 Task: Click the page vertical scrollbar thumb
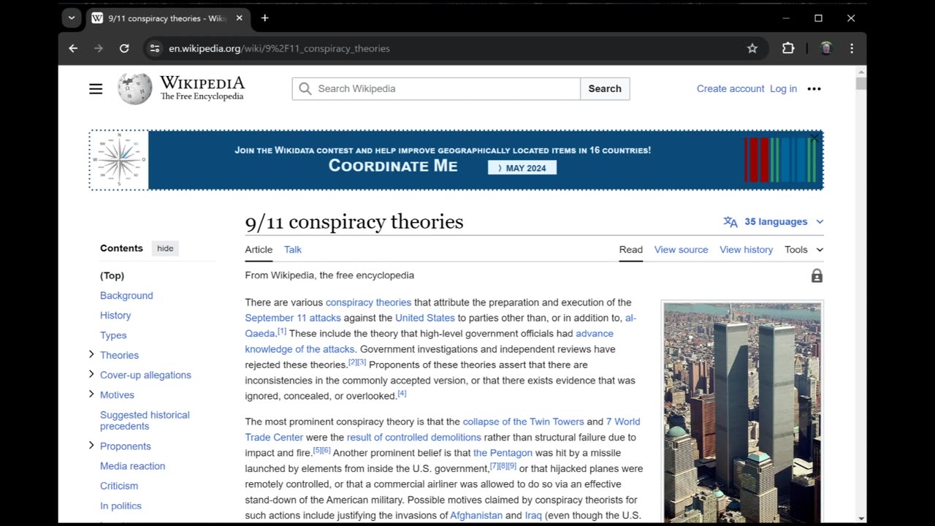861,83
